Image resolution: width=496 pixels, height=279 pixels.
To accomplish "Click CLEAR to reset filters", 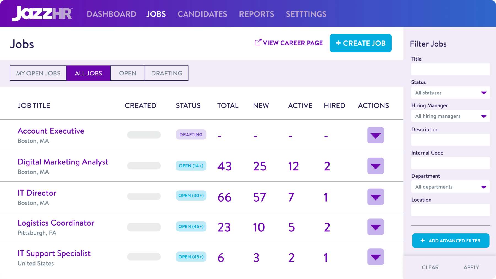I will pos(430,267).
